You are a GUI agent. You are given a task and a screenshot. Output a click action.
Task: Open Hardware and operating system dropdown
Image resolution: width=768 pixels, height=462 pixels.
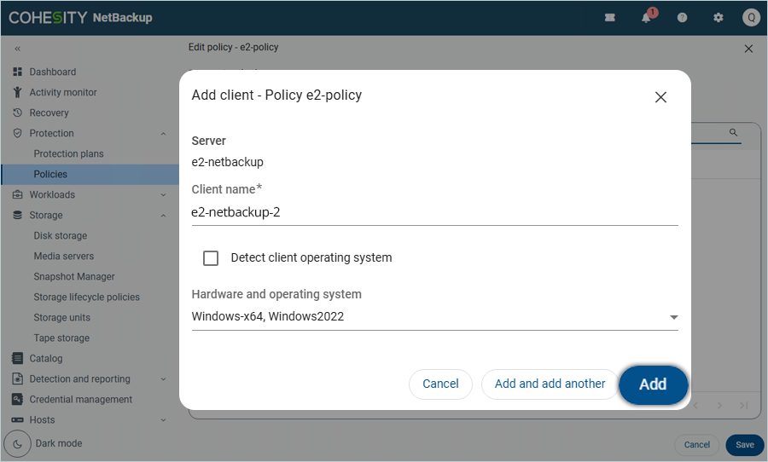coord(673,317)
